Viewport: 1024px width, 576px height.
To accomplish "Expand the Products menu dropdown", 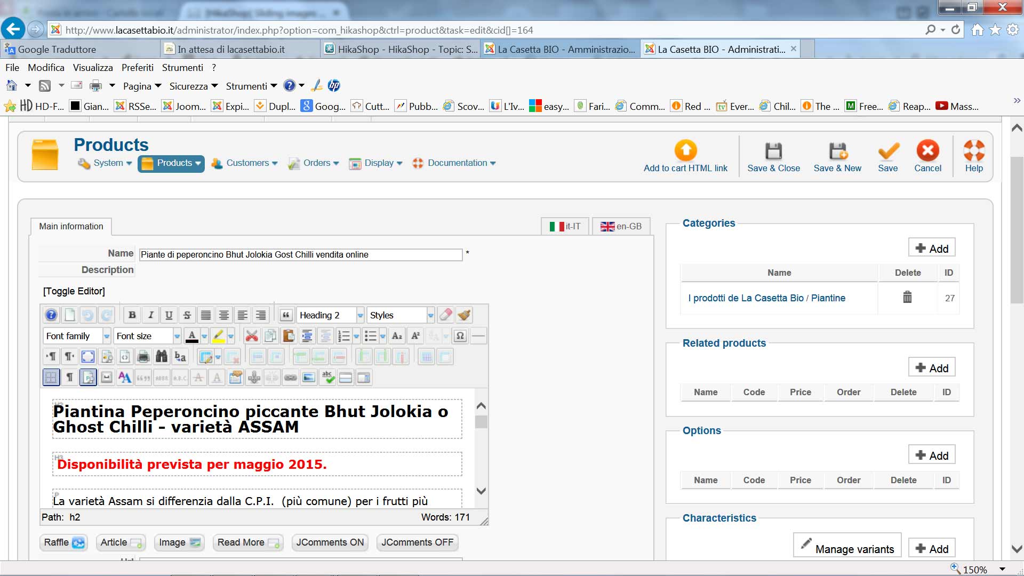I will click(x=171, y=163).
